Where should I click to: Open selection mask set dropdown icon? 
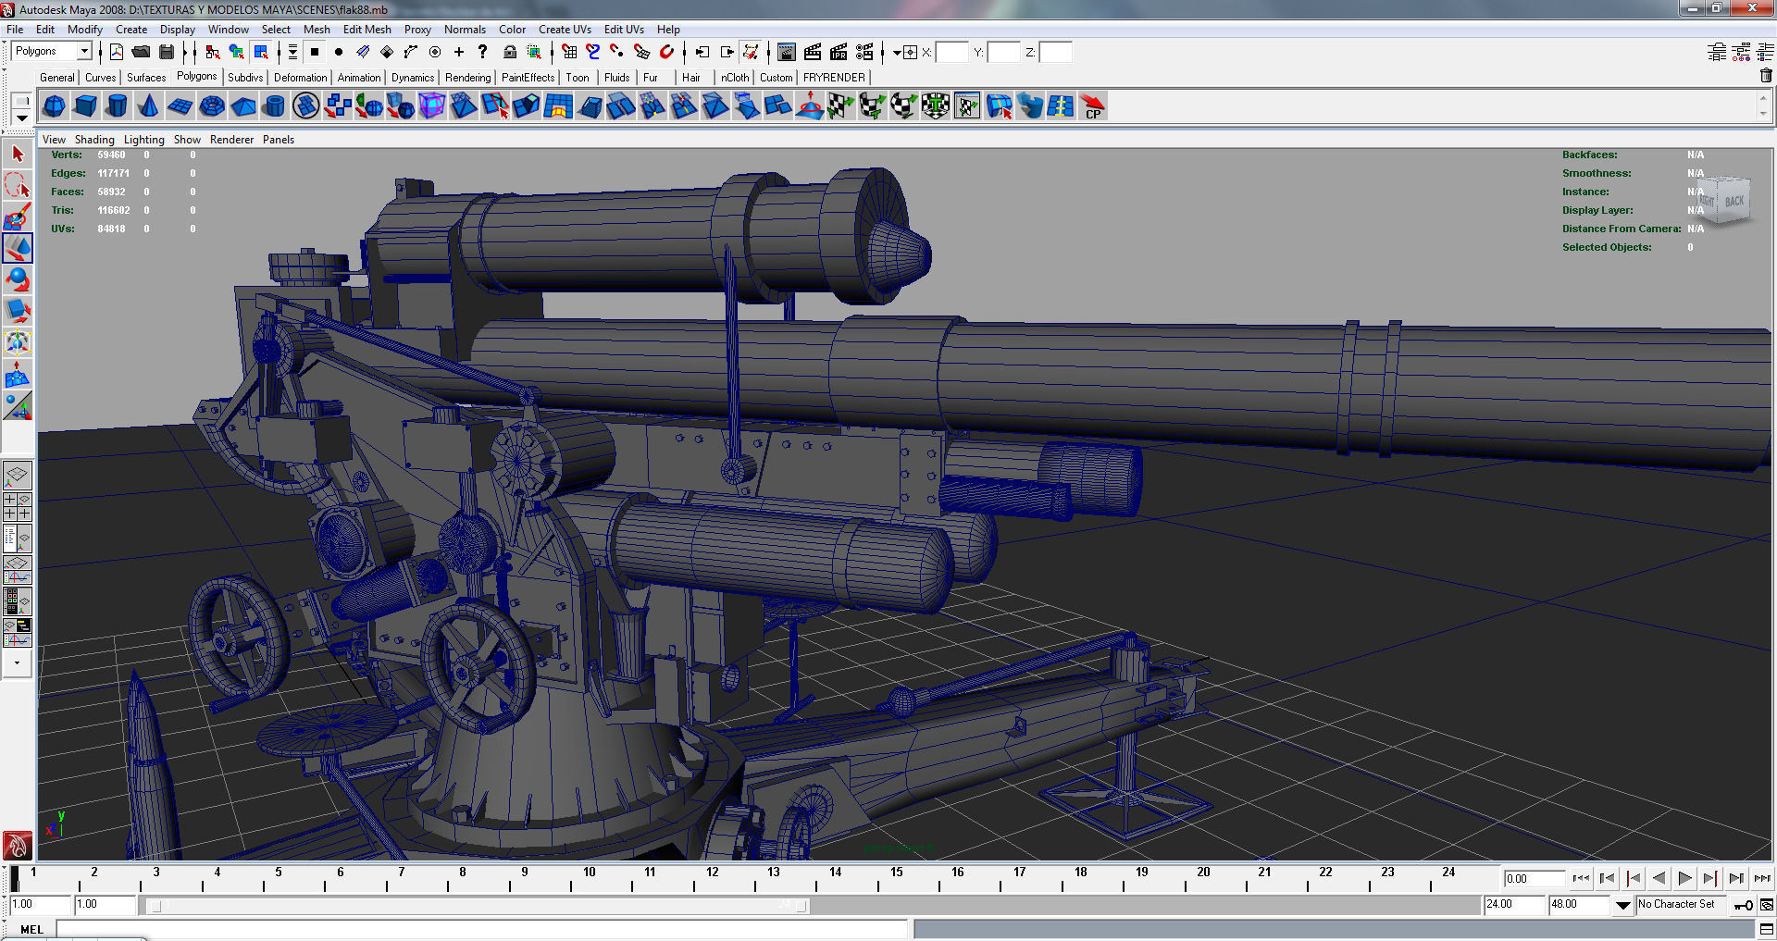point(292,52)
